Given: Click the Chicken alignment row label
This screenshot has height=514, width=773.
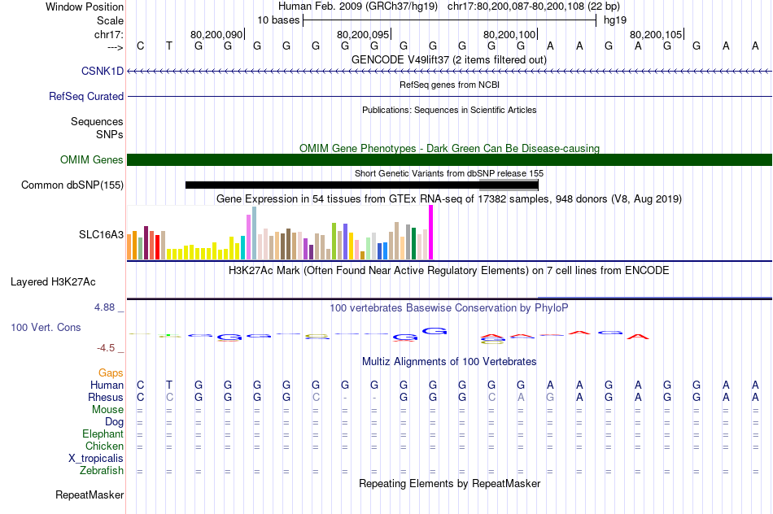Looking at the screenshot, I should (104, 446).
